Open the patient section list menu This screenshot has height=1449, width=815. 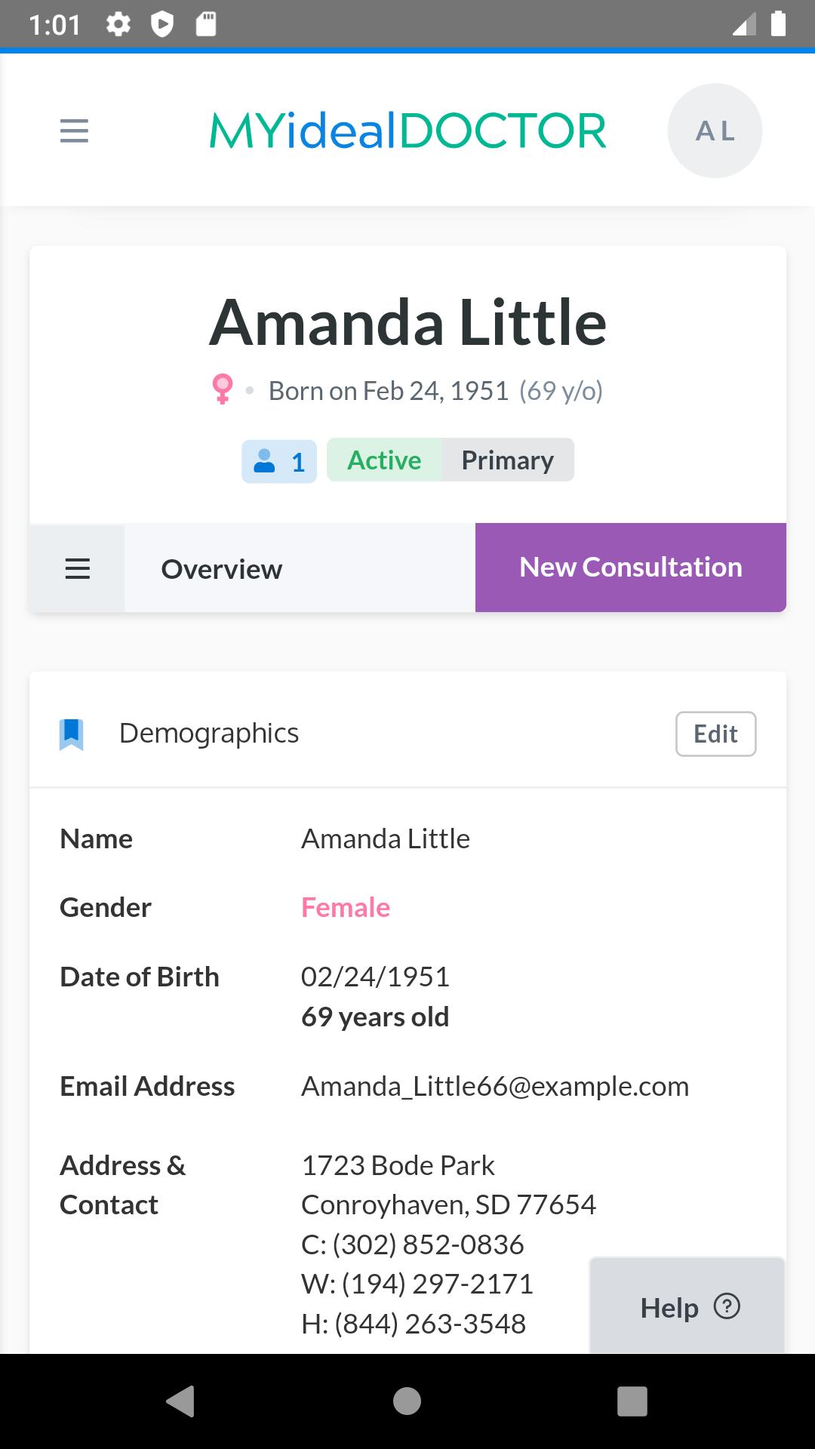pyautogui.click(x=77, y=568)
